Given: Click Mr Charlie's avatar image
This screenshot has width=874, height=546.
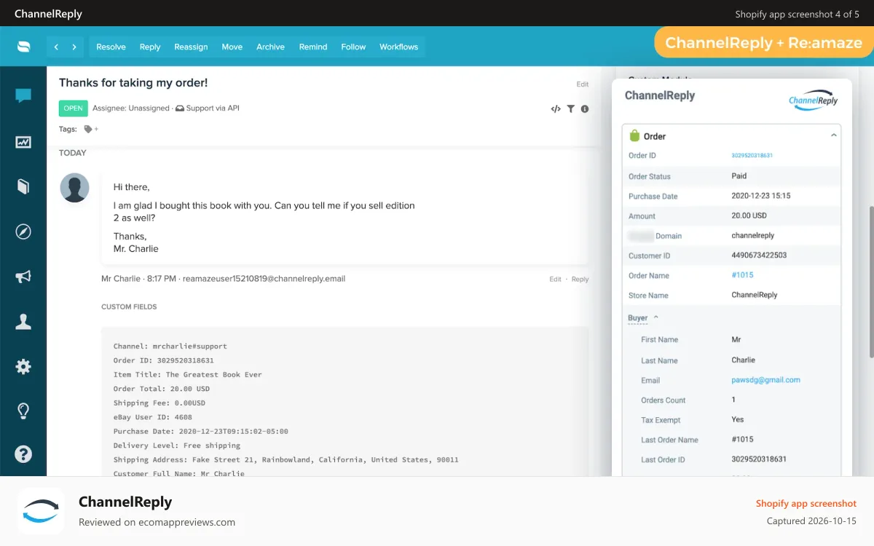Looking at the screenshot, I should [x=74, y=188].
